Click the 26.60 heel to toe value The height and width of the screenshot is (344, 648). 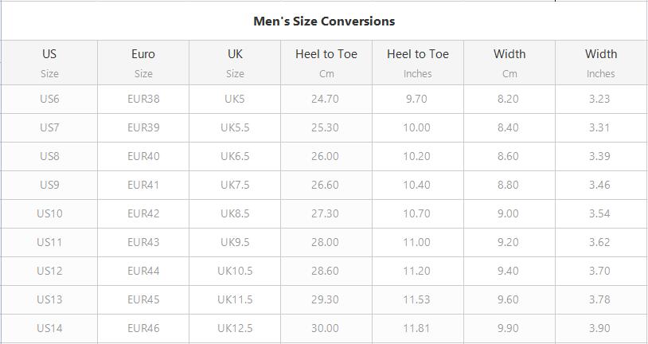[326, 185]
